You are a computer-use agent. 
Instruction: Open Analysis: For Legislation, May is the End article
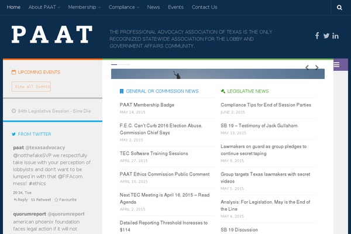point(265,205)
